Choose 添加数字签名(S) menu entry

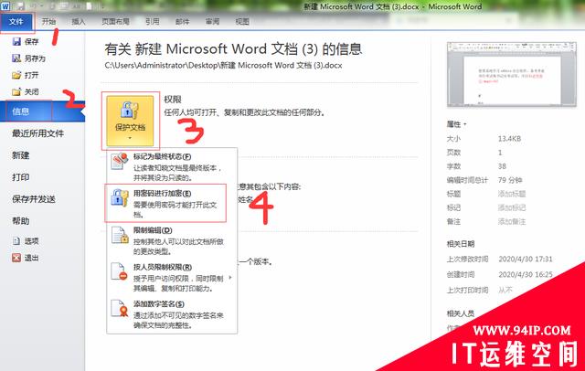click(x=172, y=314)
